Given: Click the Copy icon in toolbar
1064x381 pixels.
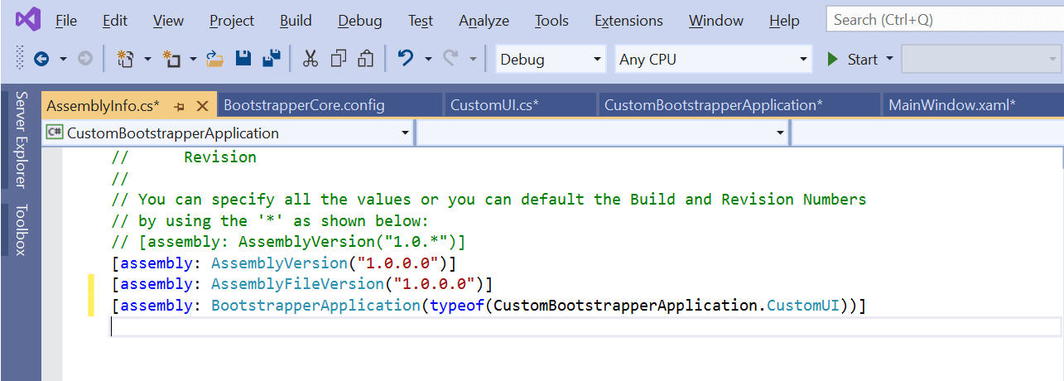Looking at the screenshot, I should coord(338,59).
